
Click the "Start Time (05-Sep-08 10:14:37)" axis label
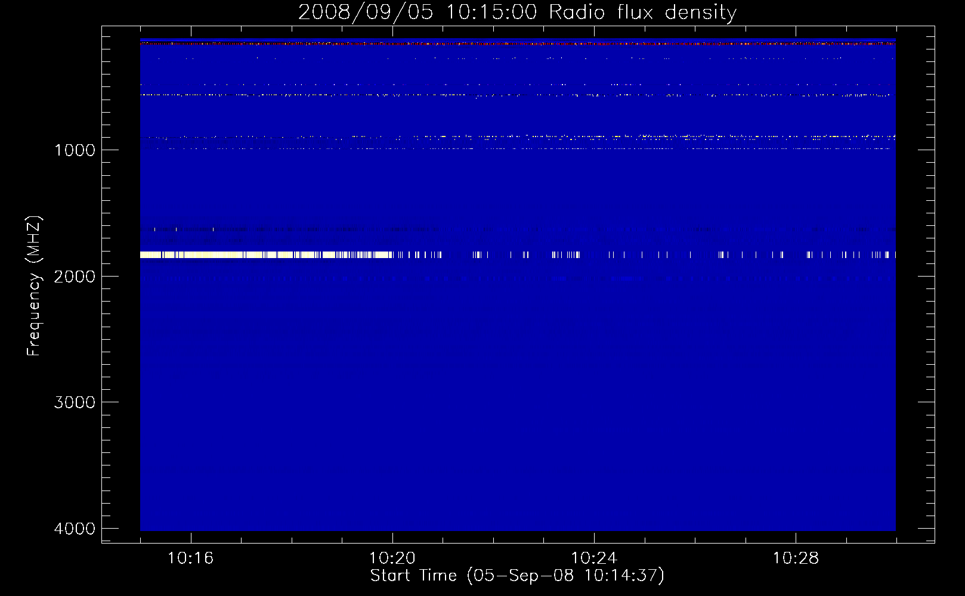517,576
